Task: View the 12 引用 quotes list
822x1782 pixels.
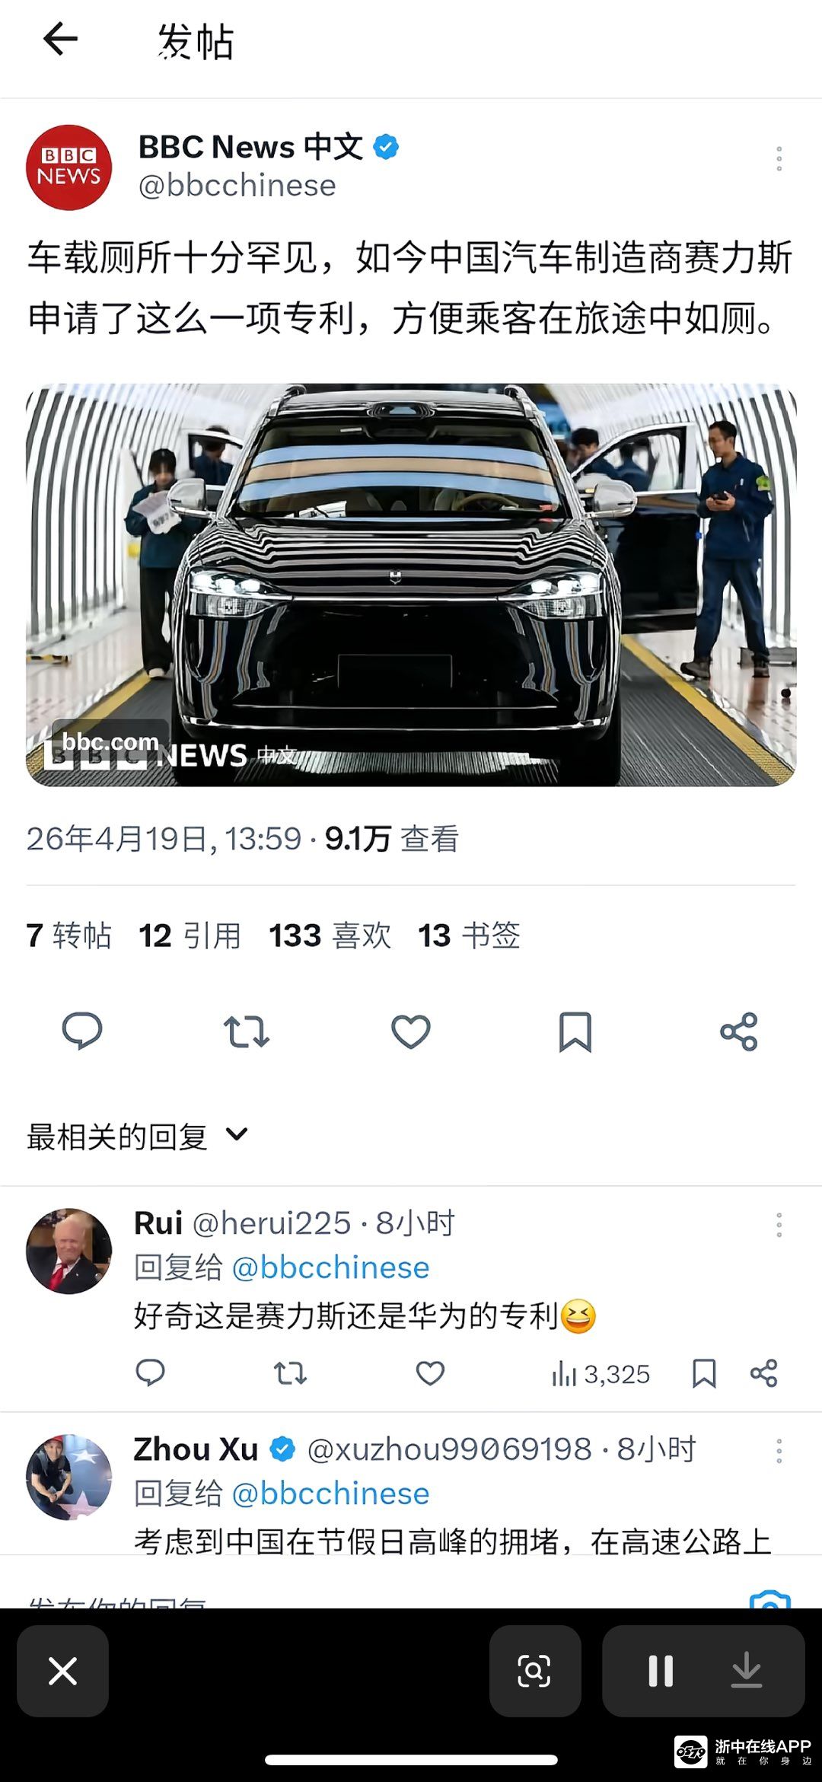Action: point(190,936)
